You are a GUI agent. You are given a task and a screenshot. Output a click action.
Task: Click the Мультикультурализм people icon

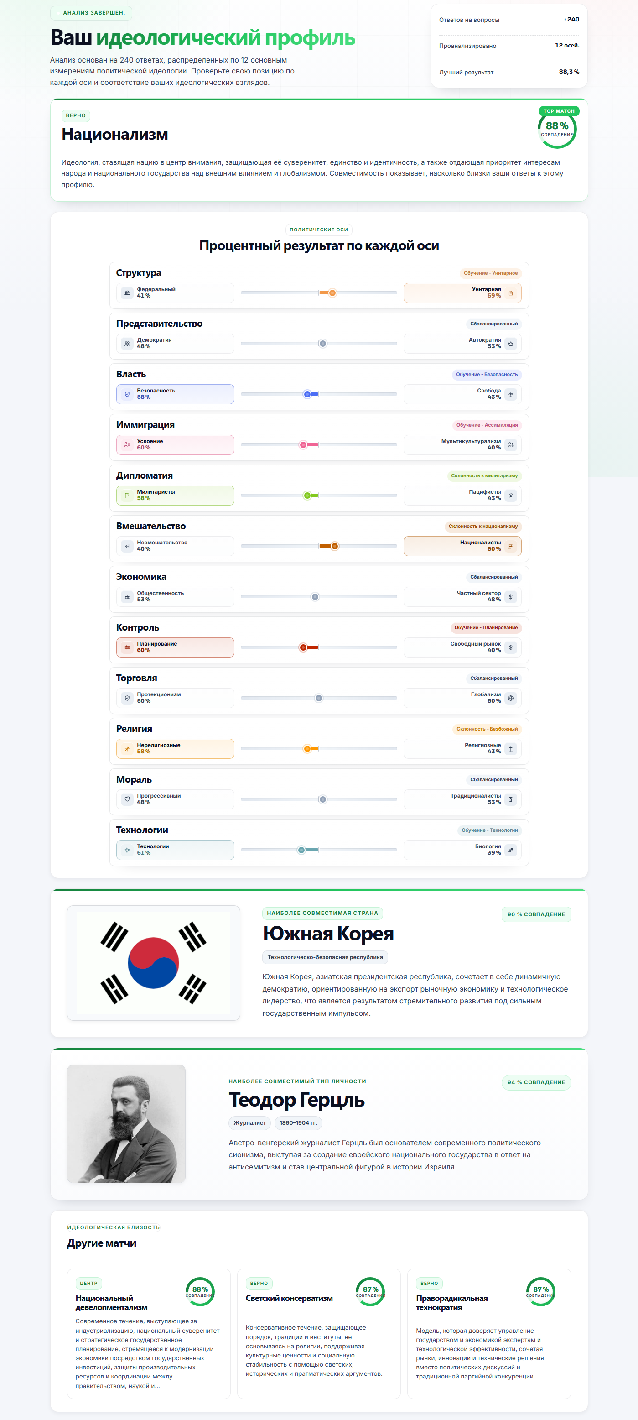[x=511, y=445]
